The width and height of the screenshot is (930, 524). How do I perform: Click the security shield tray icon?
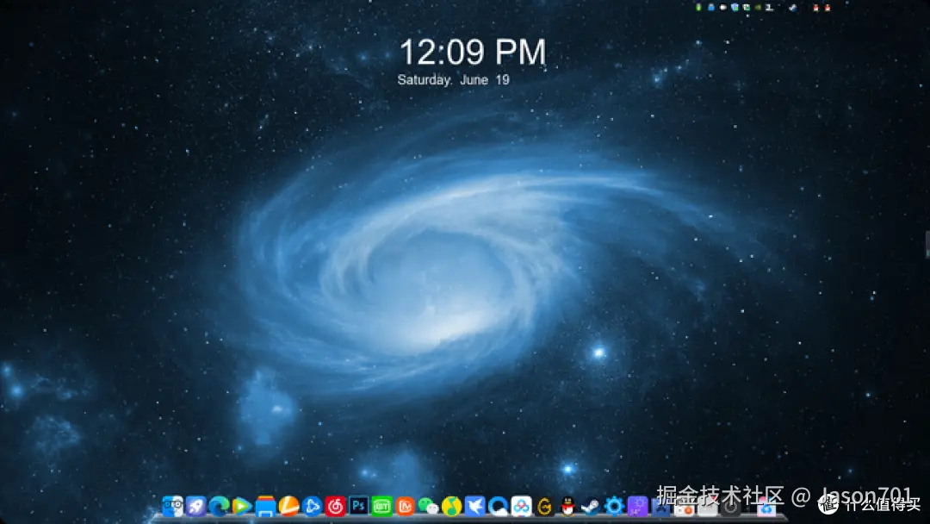pos(735,7)
